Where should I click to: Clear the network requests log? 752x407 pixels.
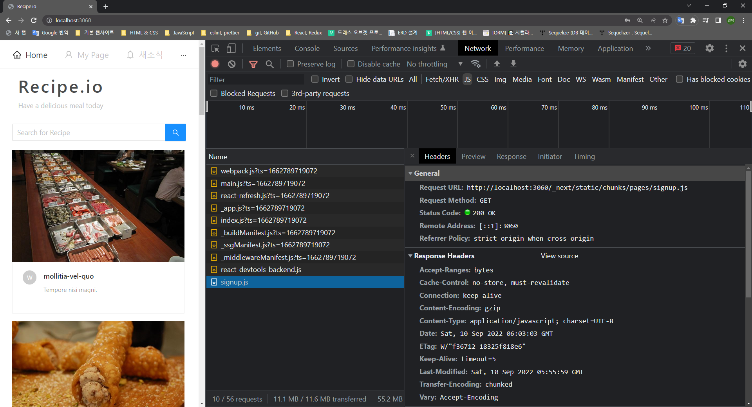(231, 64)
